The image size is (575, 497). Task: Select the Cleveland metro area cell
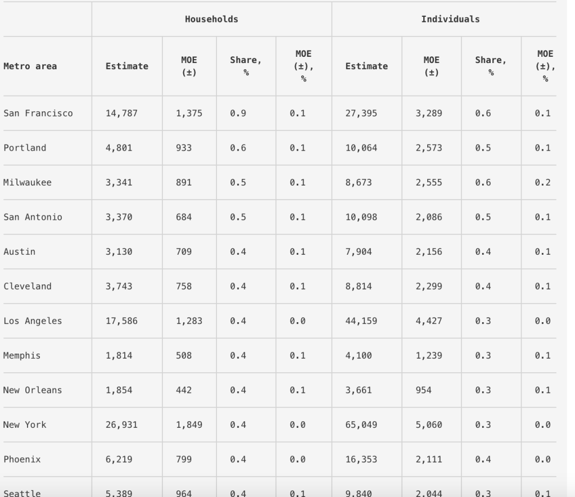click(28, 286)
